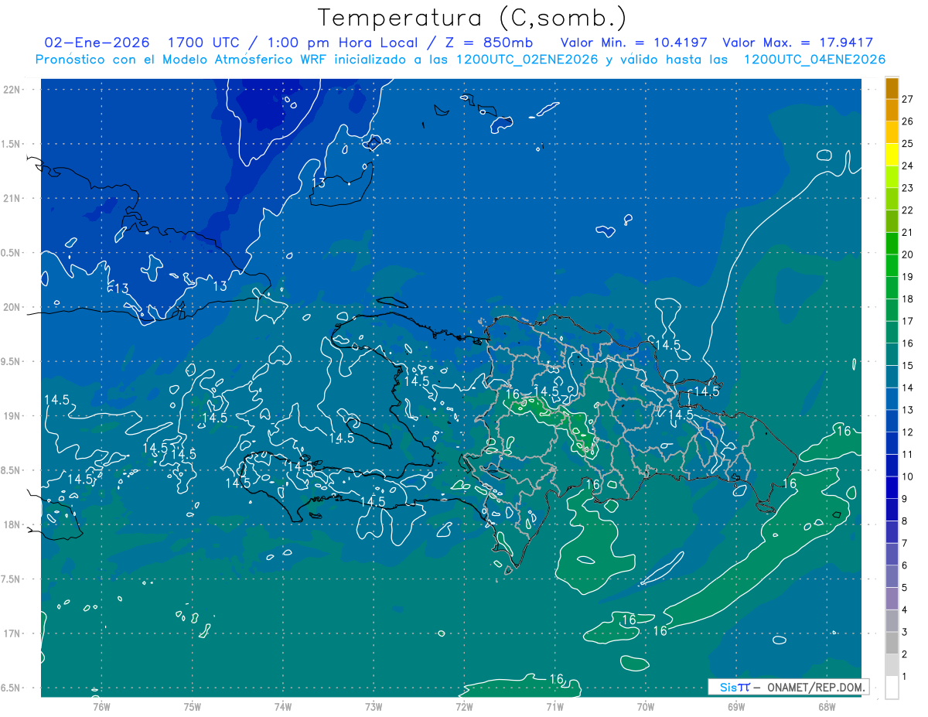Click the '69W' longitude axis label
Screen dimensions: 928x717
point(736,707)
